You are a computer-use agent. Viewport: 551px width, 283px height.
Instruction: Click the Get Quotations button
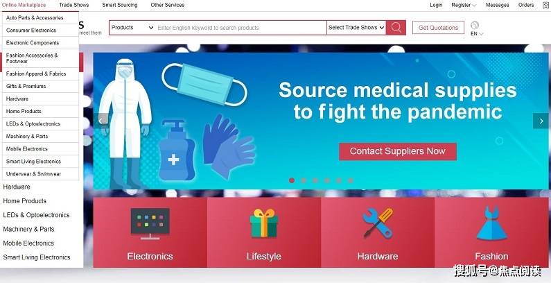pyautogui.click(x=438, y=28)
